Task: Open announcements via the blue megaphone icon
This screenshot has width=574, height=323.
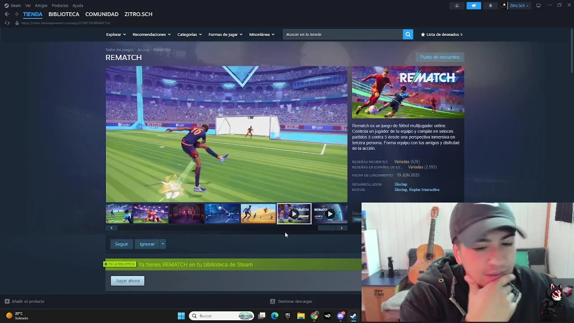Action: [474, 5]
